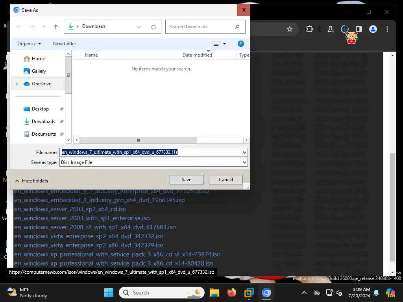Viewport: 403px width, 302px height.
Task: Open Firefox from the taskbar
Action: click(231, 293)
